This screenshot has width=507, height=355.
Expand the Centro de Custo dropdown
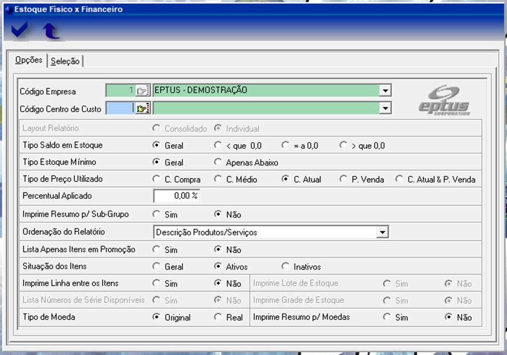[385, 108]
